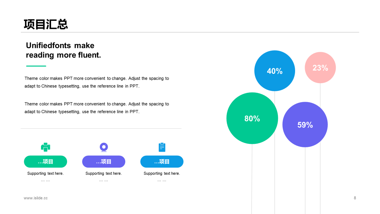Click the blue clipboard icon
The height and width of the screenshot is (214, 380).
coord(162,147)
